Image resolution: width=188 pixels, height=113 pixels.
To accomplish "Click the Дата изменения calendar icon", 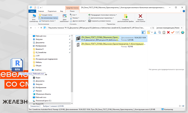I will (64, 16).
